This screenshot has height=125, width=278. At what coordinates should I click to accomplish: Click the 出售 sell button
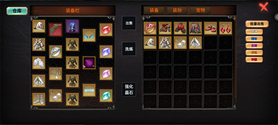click(129, 23)
